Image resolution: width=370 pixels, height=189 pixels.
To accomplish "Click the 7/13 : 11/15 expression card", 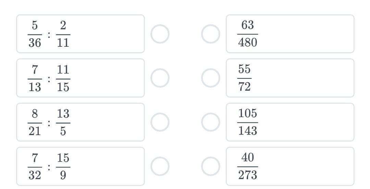I will click(81, 78).
